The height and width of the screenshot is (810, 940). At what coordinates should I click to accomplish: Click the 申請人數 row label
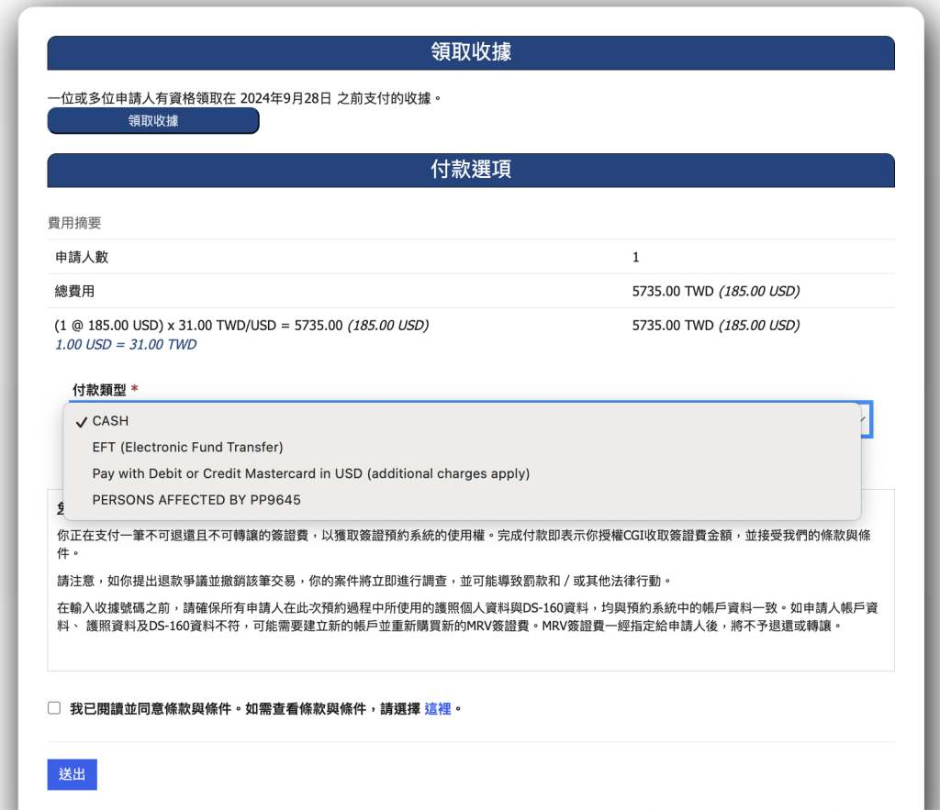click(81, 258)
